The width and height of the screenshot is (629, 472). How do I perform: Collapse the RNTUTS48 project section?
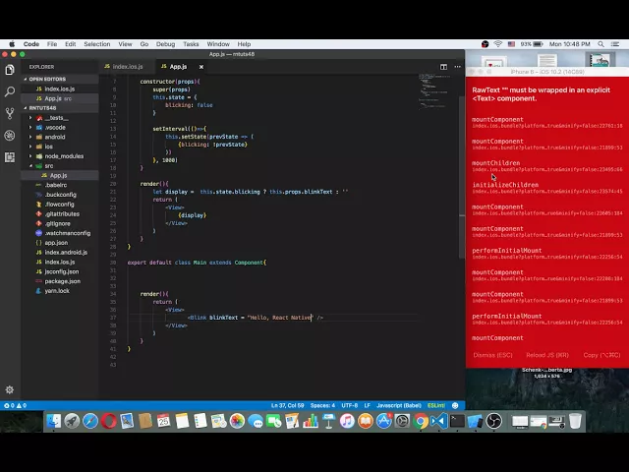[x=59, y=108]
